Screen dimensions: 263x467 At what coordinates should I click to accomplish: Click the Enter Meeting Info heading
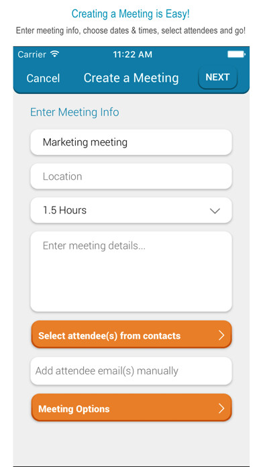(74, 112)
